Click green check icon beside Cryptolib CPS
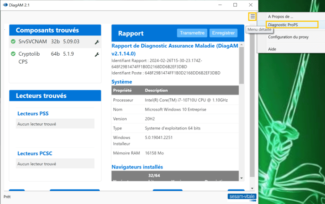The image size is (325, 204). coord(13,54)
